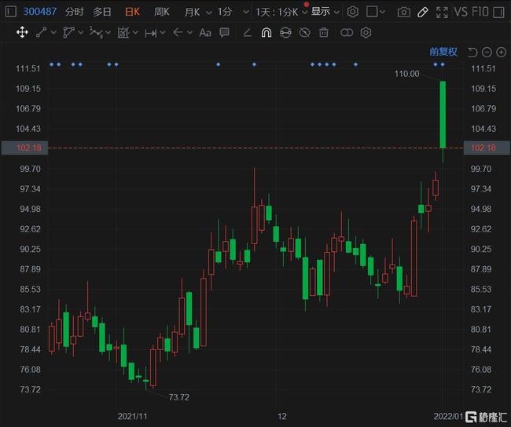Click the tall green candle topping 110.00

pyautogui.click(x=443, y=115)
